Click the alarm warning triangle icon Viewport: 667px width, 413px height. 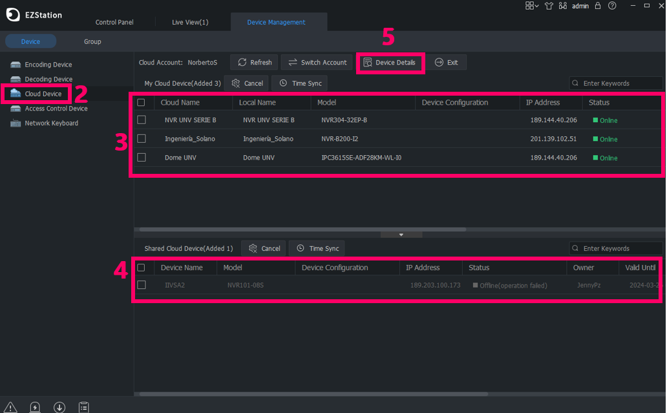tap(10, 407)
